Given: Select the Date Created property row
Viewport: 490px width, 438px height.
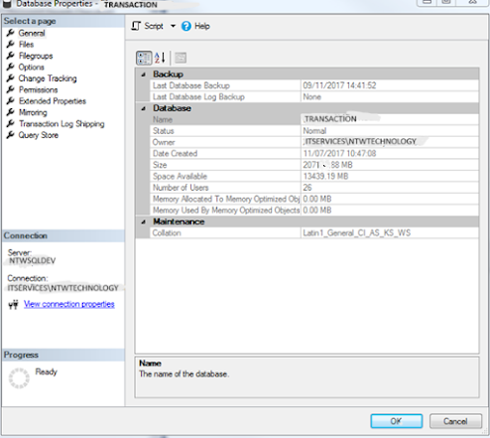Looking at the screenshot, I should (314, 154).
